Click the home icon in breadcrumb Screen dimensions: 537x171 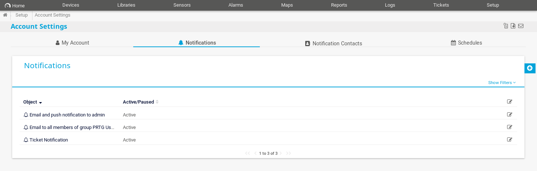pyautogui.click(x=5, y=15)
